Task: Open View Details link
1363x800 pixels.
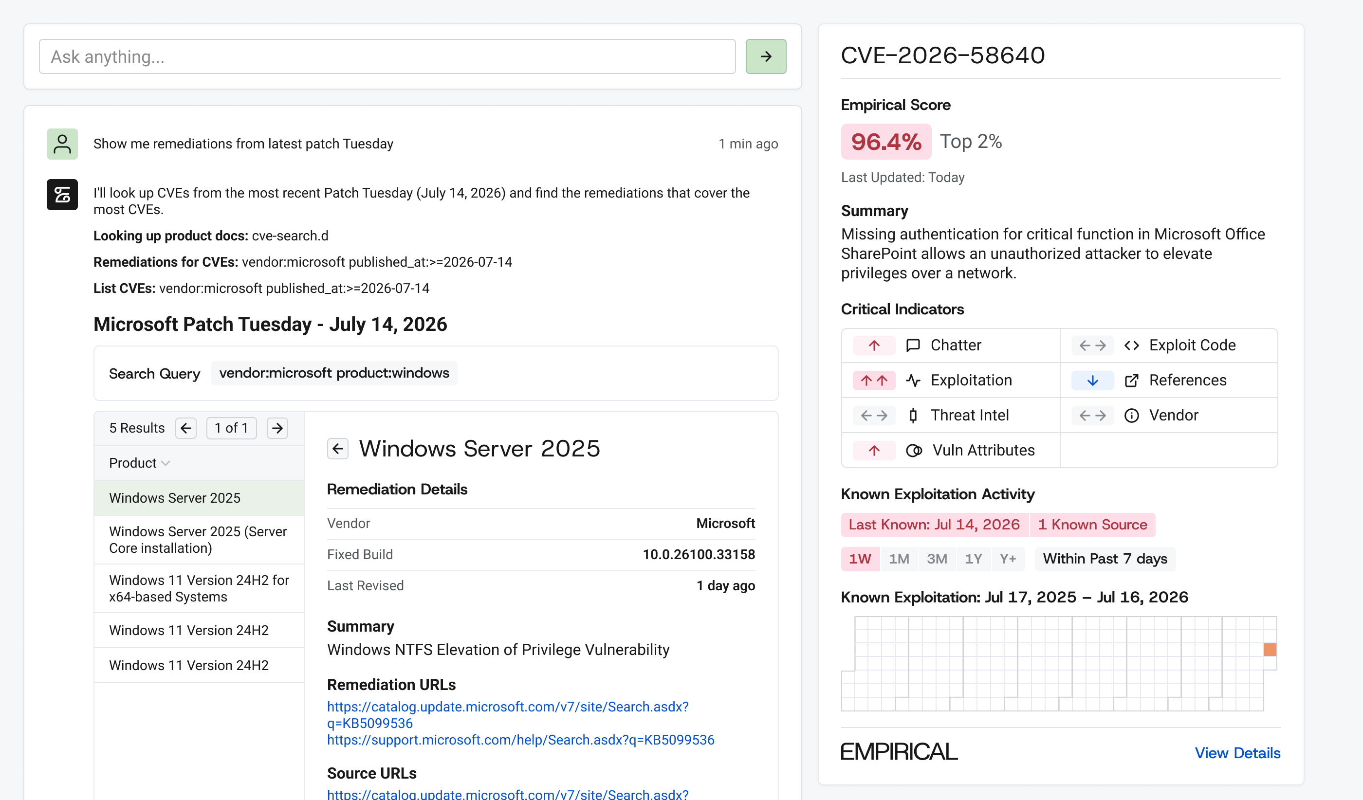Action: coord(1237,753)
